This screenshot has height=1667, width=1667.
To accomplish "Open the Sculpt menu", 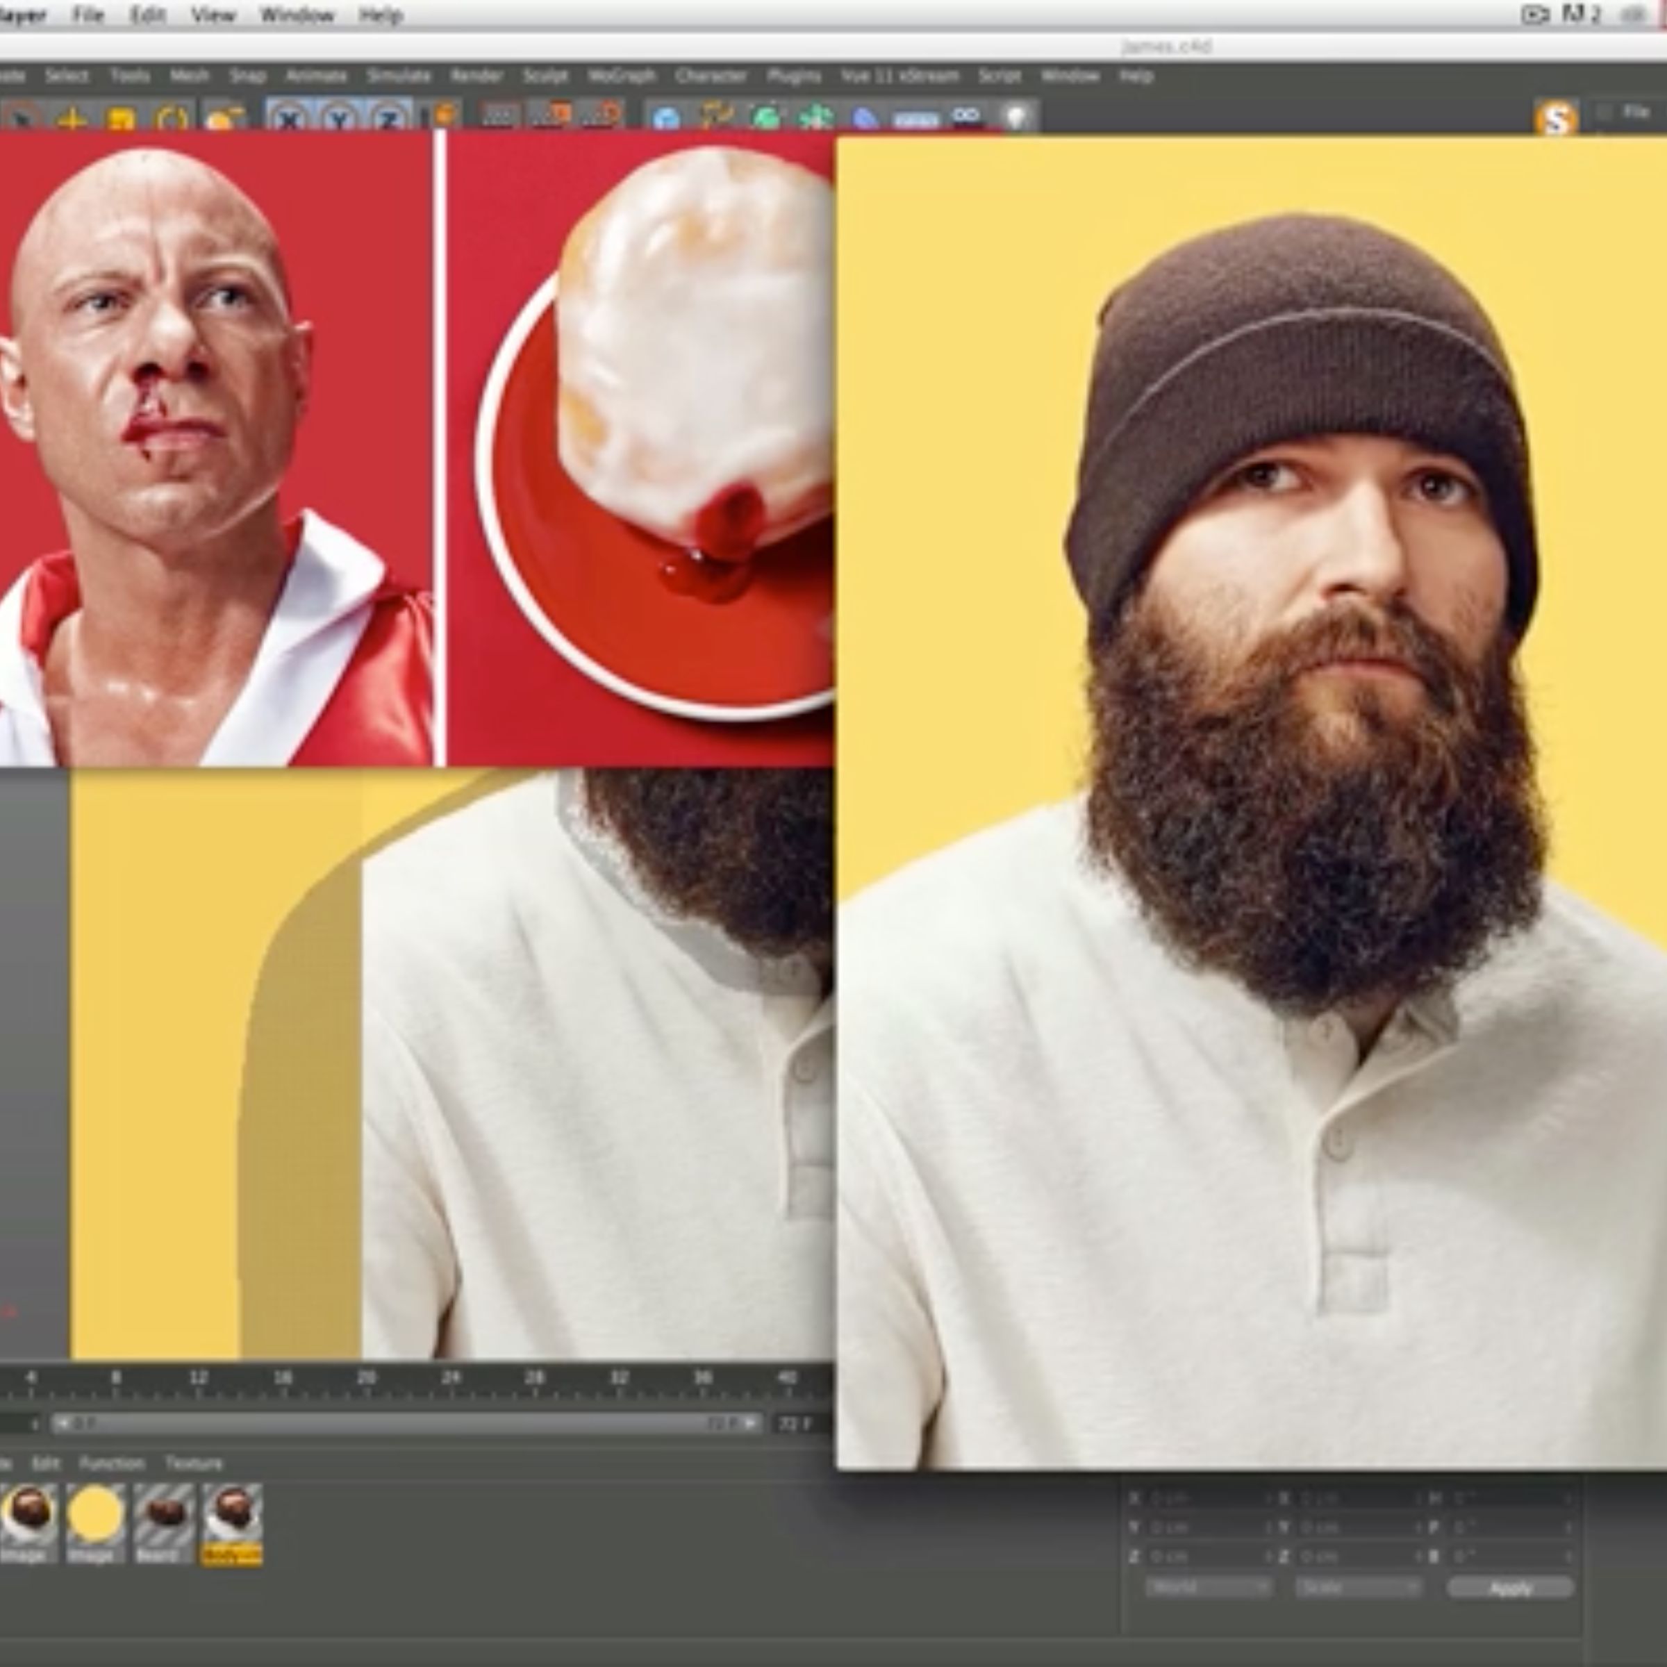I will 545,76.
